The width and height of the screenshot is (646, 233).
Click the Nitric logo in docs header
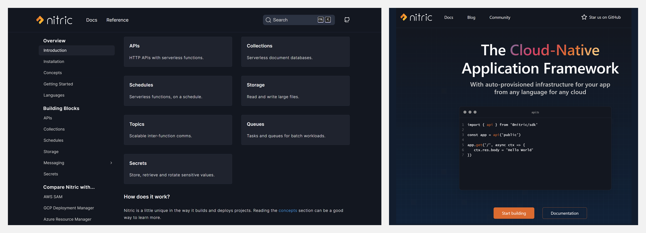click(54, 20)
